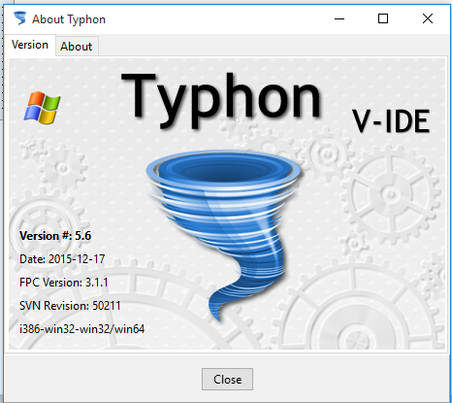Click the SVN Revision: 50211 text
This screenshot has width=452, height=403.
[70, 306]
